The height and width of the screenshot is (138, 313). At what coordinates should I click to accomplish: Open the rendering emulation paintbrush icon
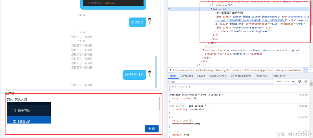[299, 81]
